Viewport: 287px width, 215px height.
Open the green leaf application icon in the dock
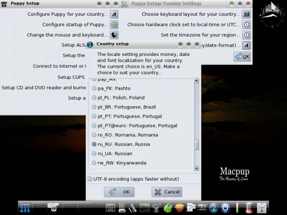pyautogui.click(x=168, y=208)
